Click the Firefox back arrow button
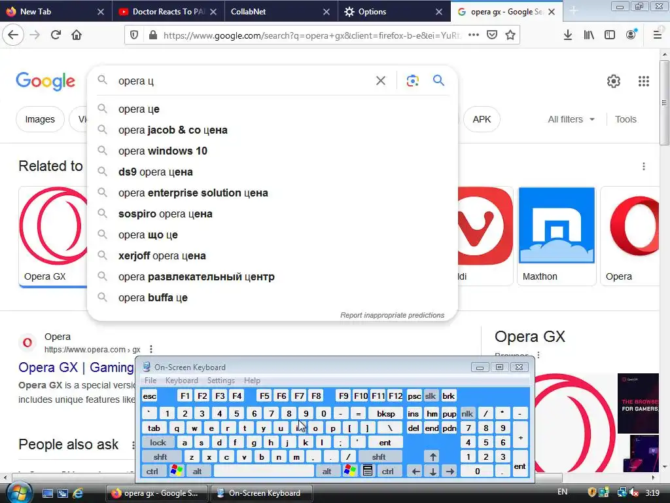 click(x=13, y=35)
